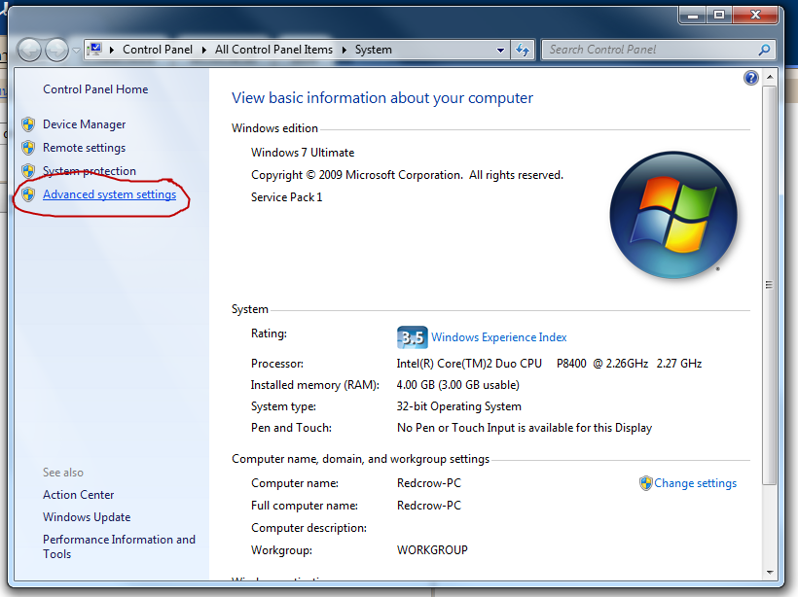The height and width of the screenshot is (597, 798).
Task: Click the Service Pack 1 text
Action: coord(286,197)
